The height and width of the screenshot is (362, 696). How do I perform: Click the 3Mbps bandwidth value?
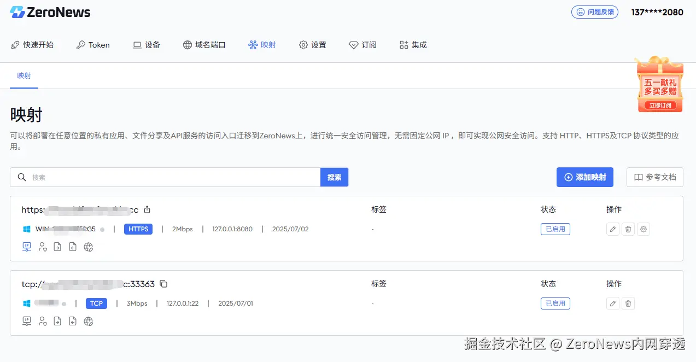tap(137, 303)
